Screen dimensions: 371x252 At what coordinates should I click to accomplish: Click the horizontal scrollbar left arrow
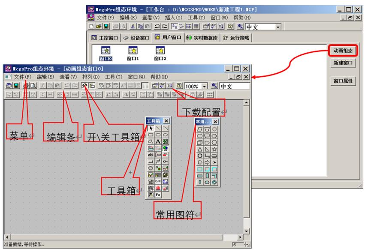coord(7,237)
